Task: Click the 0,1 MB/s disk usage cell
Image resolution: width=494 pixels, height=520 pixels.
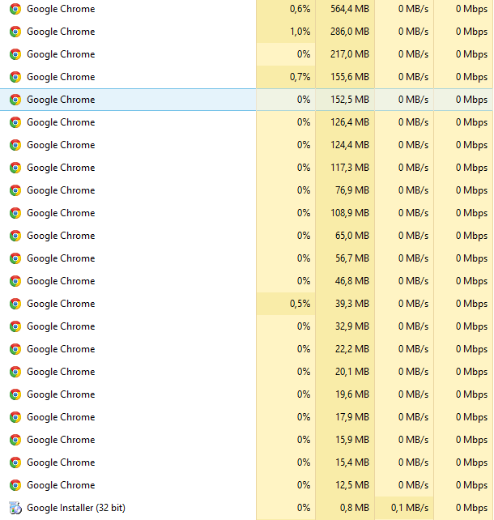Action: [412, 508]
